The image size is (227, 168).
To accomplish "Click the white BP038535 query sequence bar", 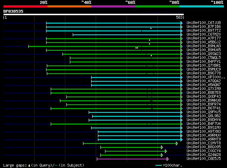I will (x=94, y=14).
